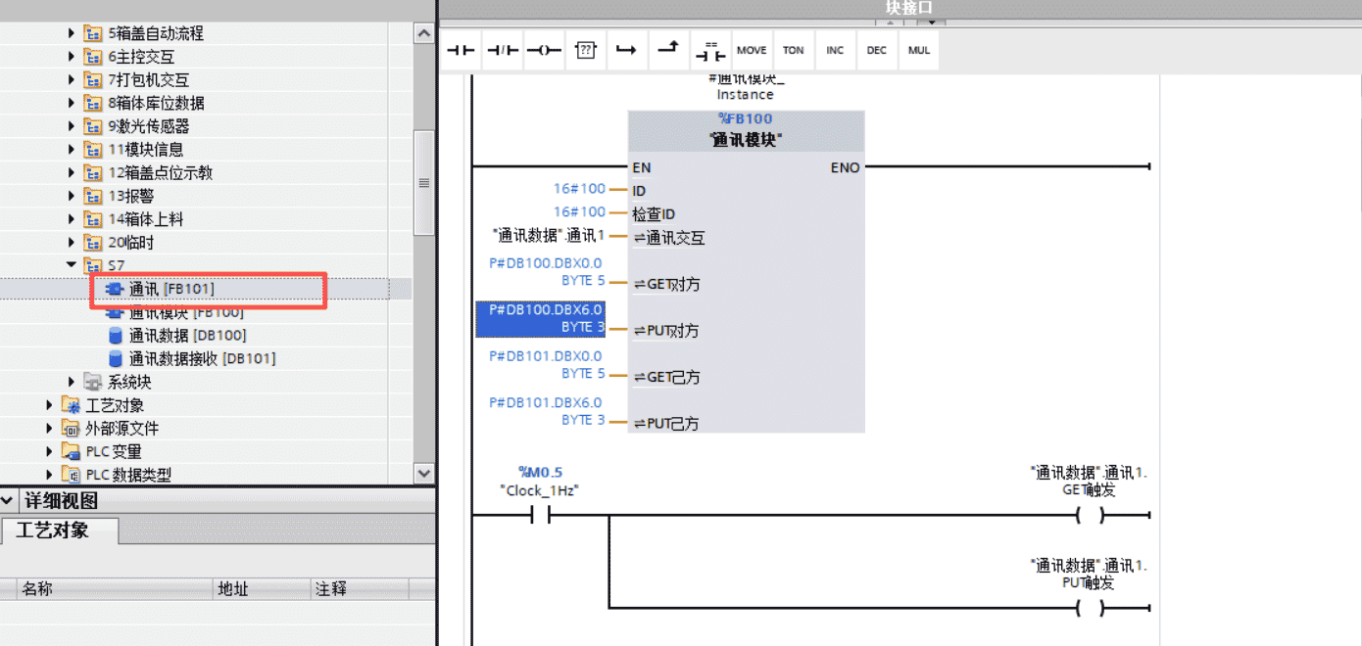
Task: Collapse the 详细视图 panel
Action: click(x=9, y=501)
